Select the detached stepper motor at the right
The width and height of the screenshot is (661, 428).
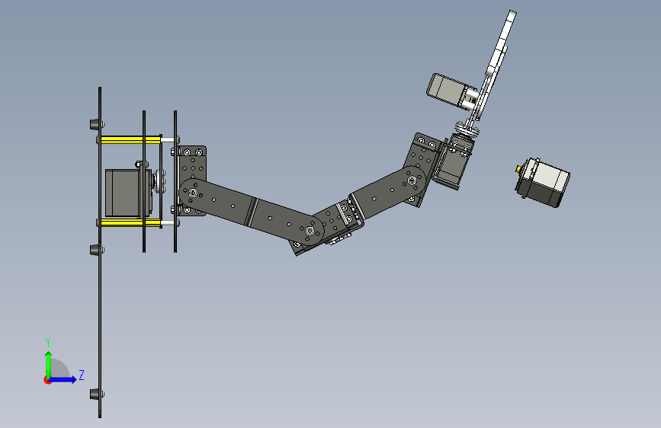pyautogui.click(x=542, y=182)
